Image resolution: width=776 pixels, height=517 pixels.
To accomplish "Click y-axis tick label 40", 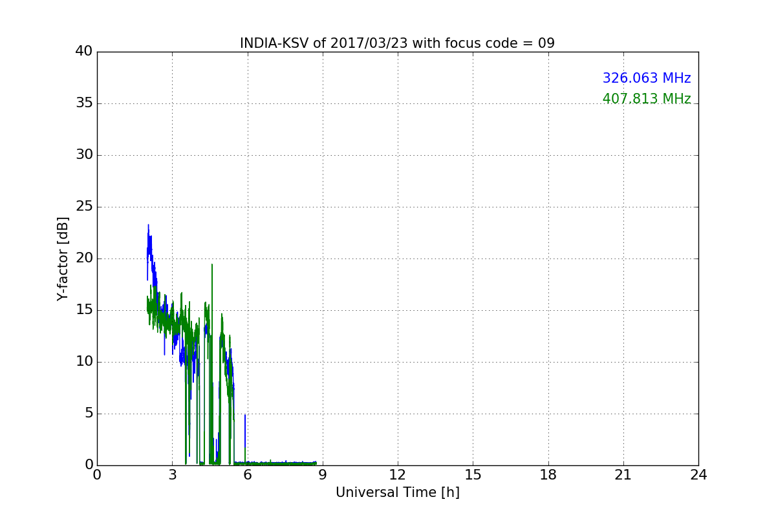I will coord(84,52).
